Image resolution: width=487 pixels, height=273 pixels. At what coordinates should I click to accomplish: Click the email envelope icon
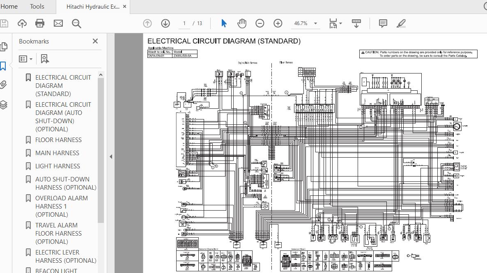tap(58, 23)
